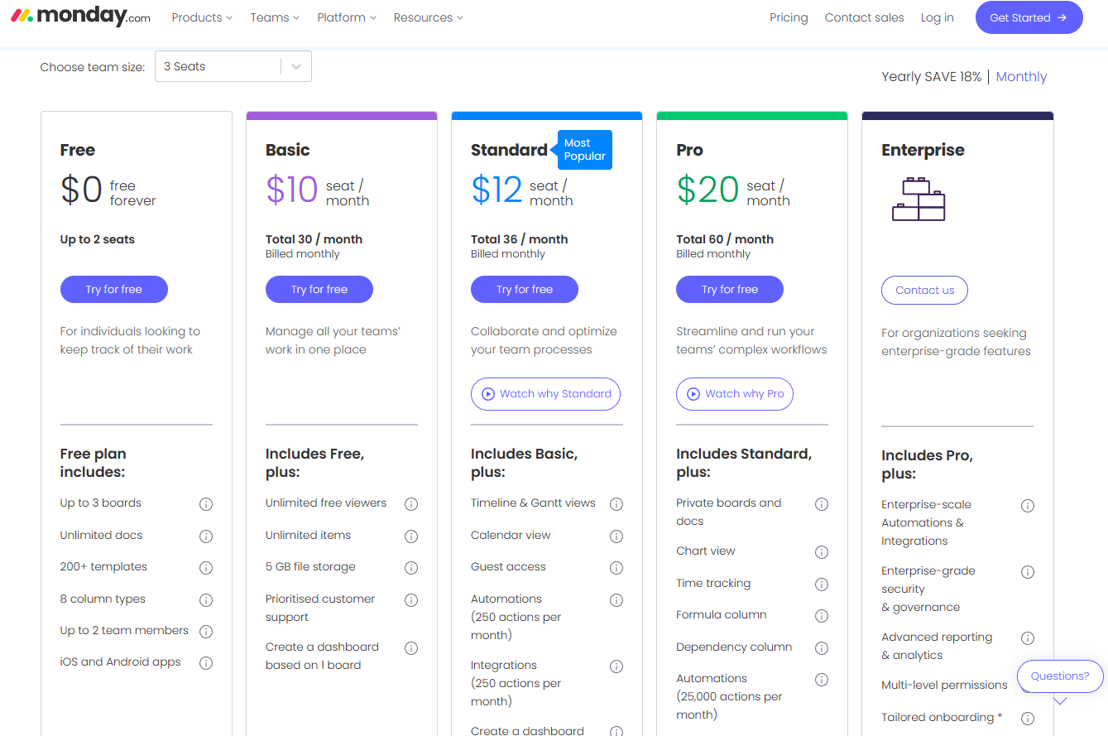This screenshot has width=1108, height=736.
Task: Open info icon for Calendar view
Action: (616, 536)
